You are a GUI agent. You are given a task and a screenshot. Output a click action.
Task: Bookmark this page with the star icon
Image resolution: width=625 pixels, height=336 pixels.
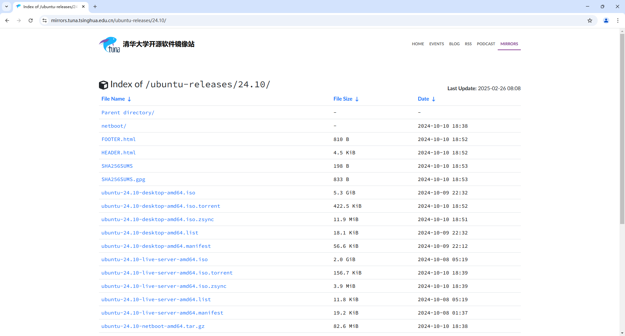pos(590,21)
